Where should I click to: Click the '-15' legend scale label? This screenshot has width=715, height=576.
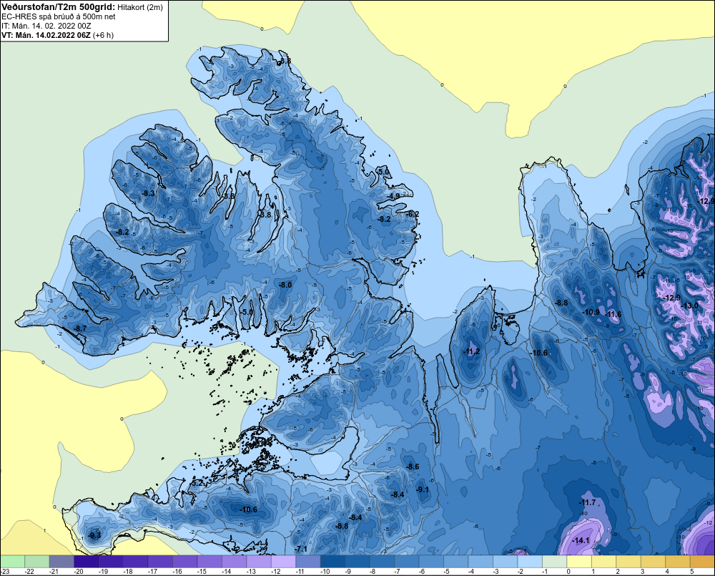[202, 572]
